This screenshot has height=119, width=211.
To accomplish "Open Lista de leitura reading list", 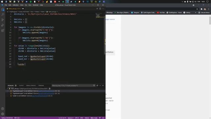I will click(x=204, y=13).
